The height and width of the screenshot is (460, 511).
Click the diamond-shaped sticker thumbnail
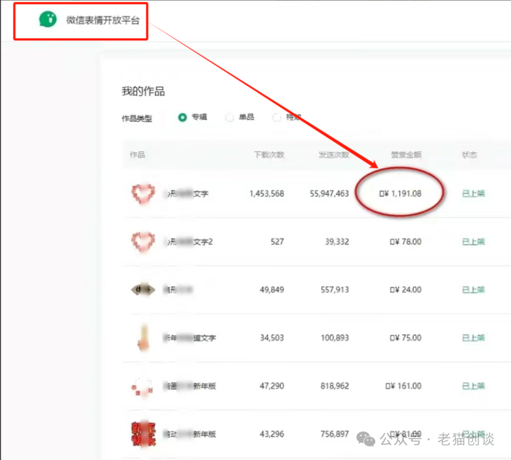tap(142, 290)
